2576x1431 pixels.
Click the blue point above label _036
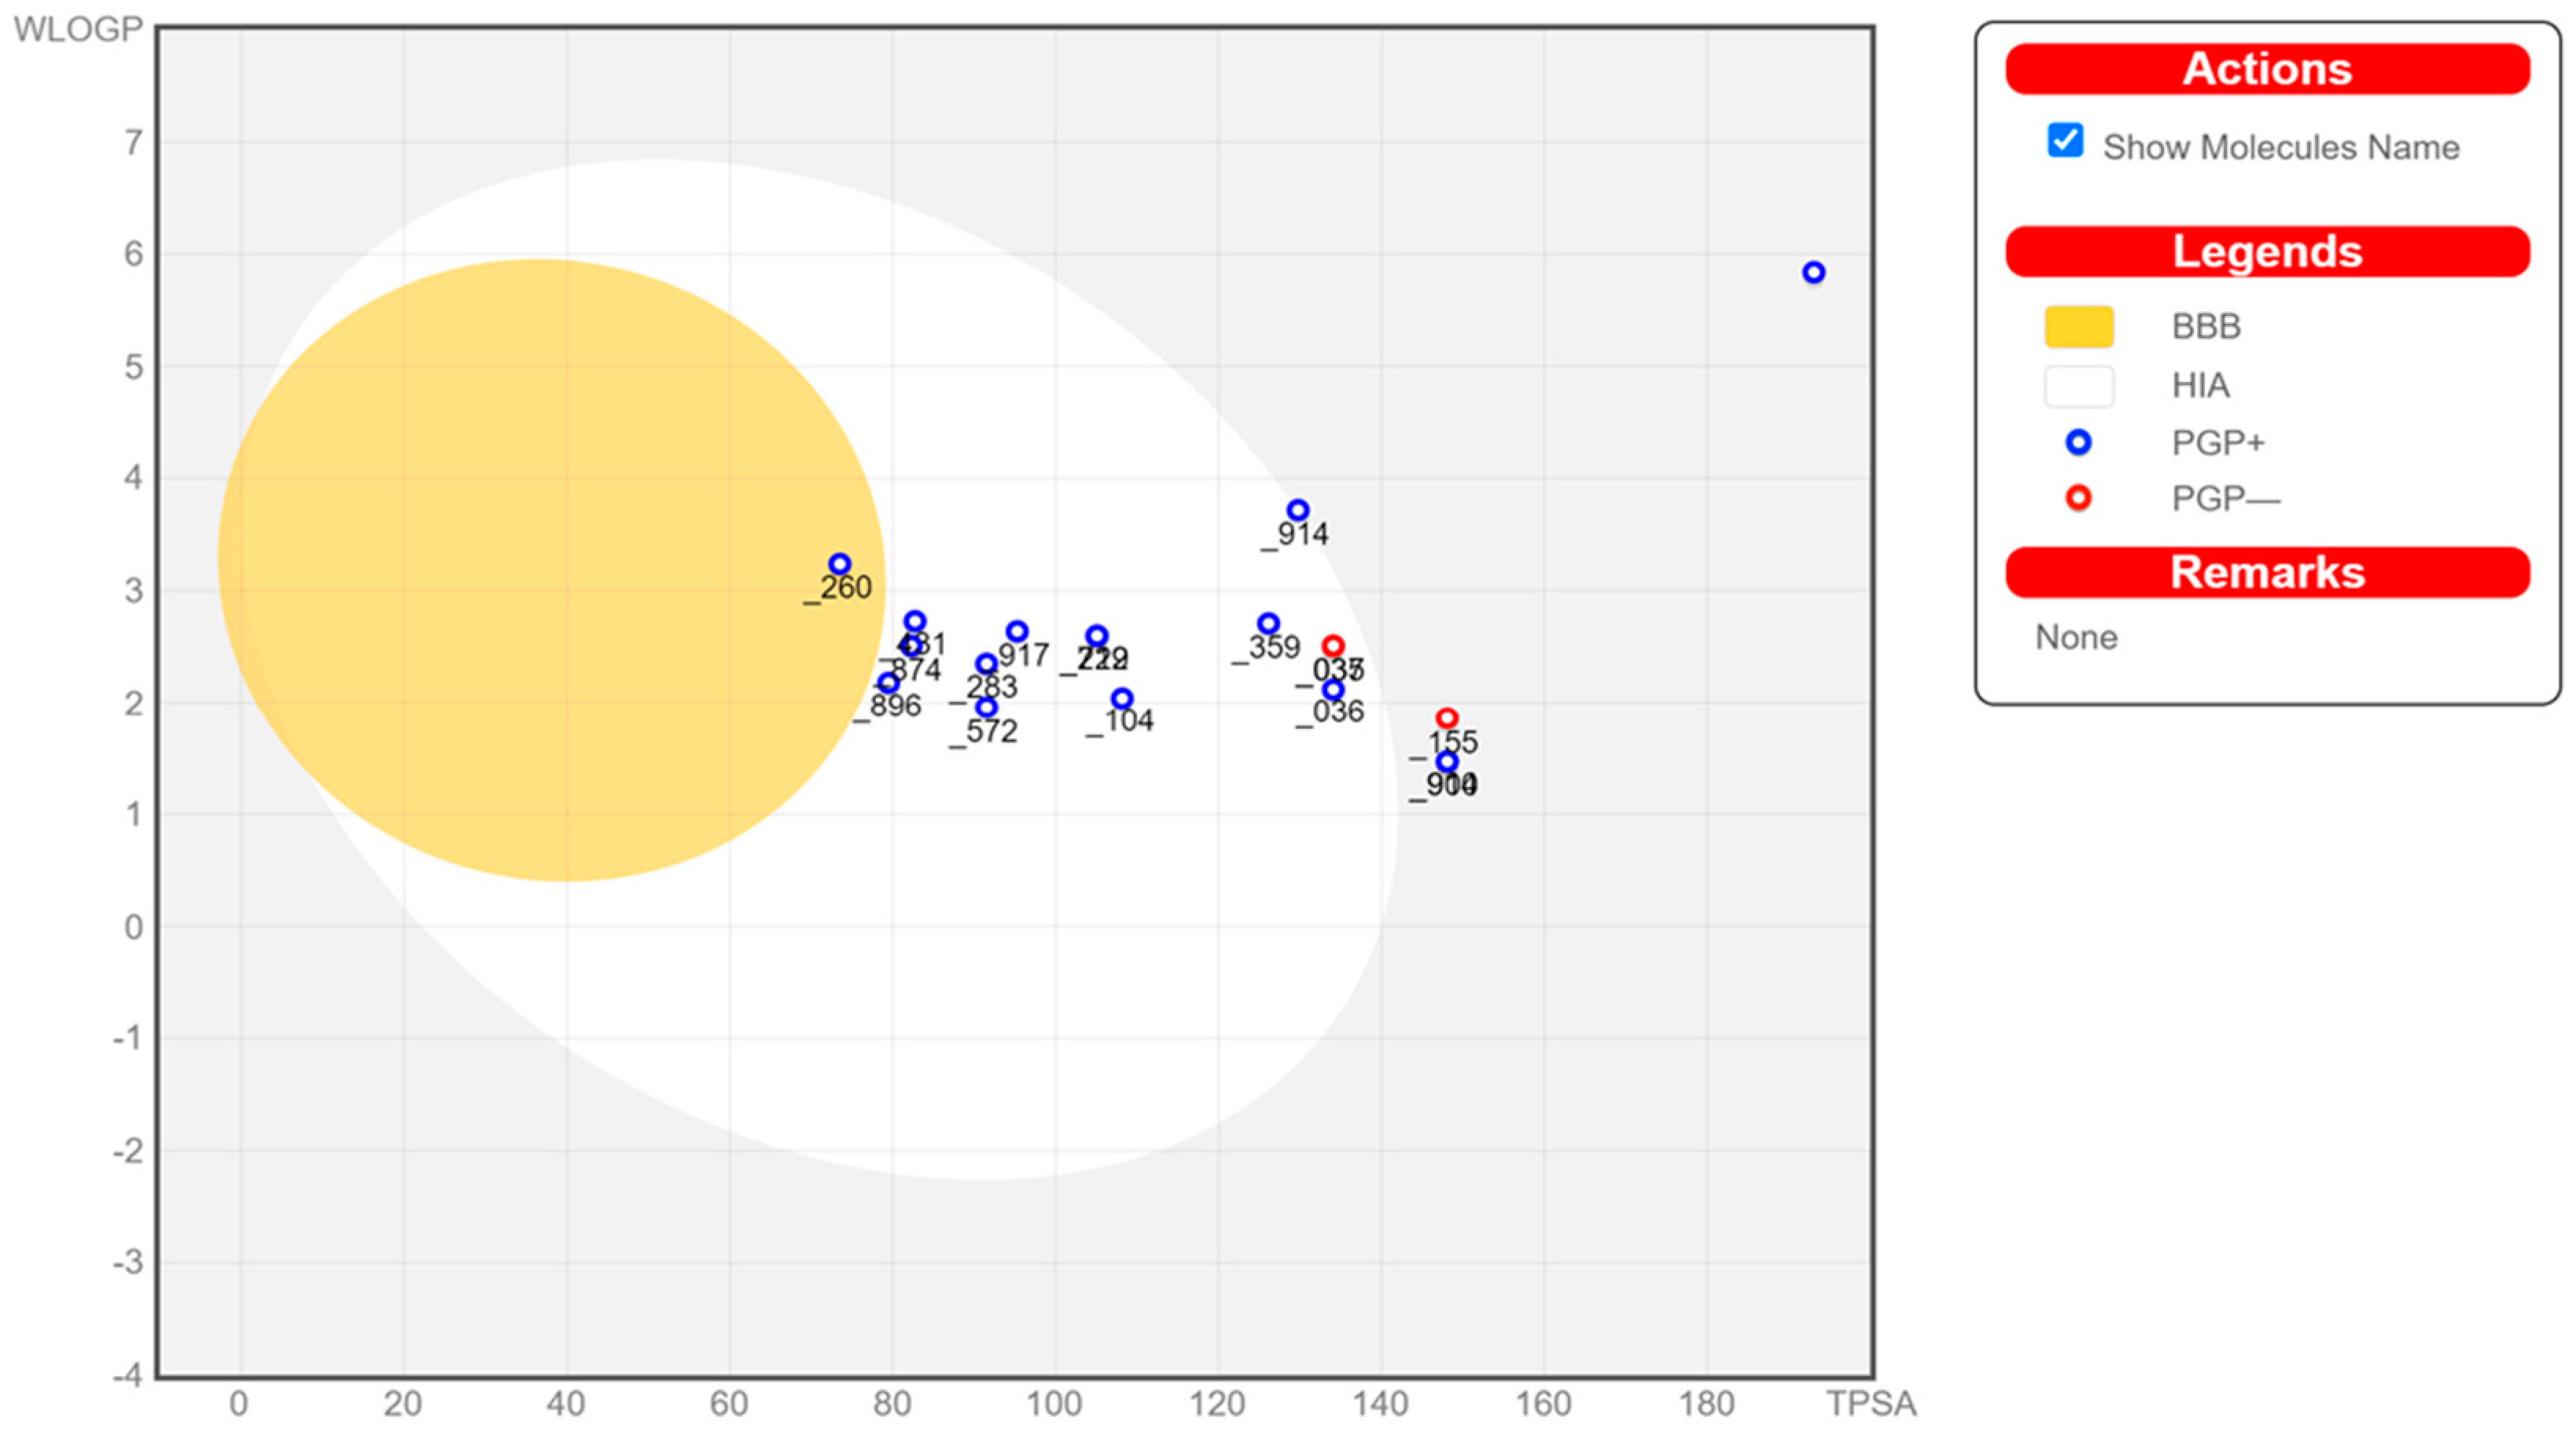1333,690
